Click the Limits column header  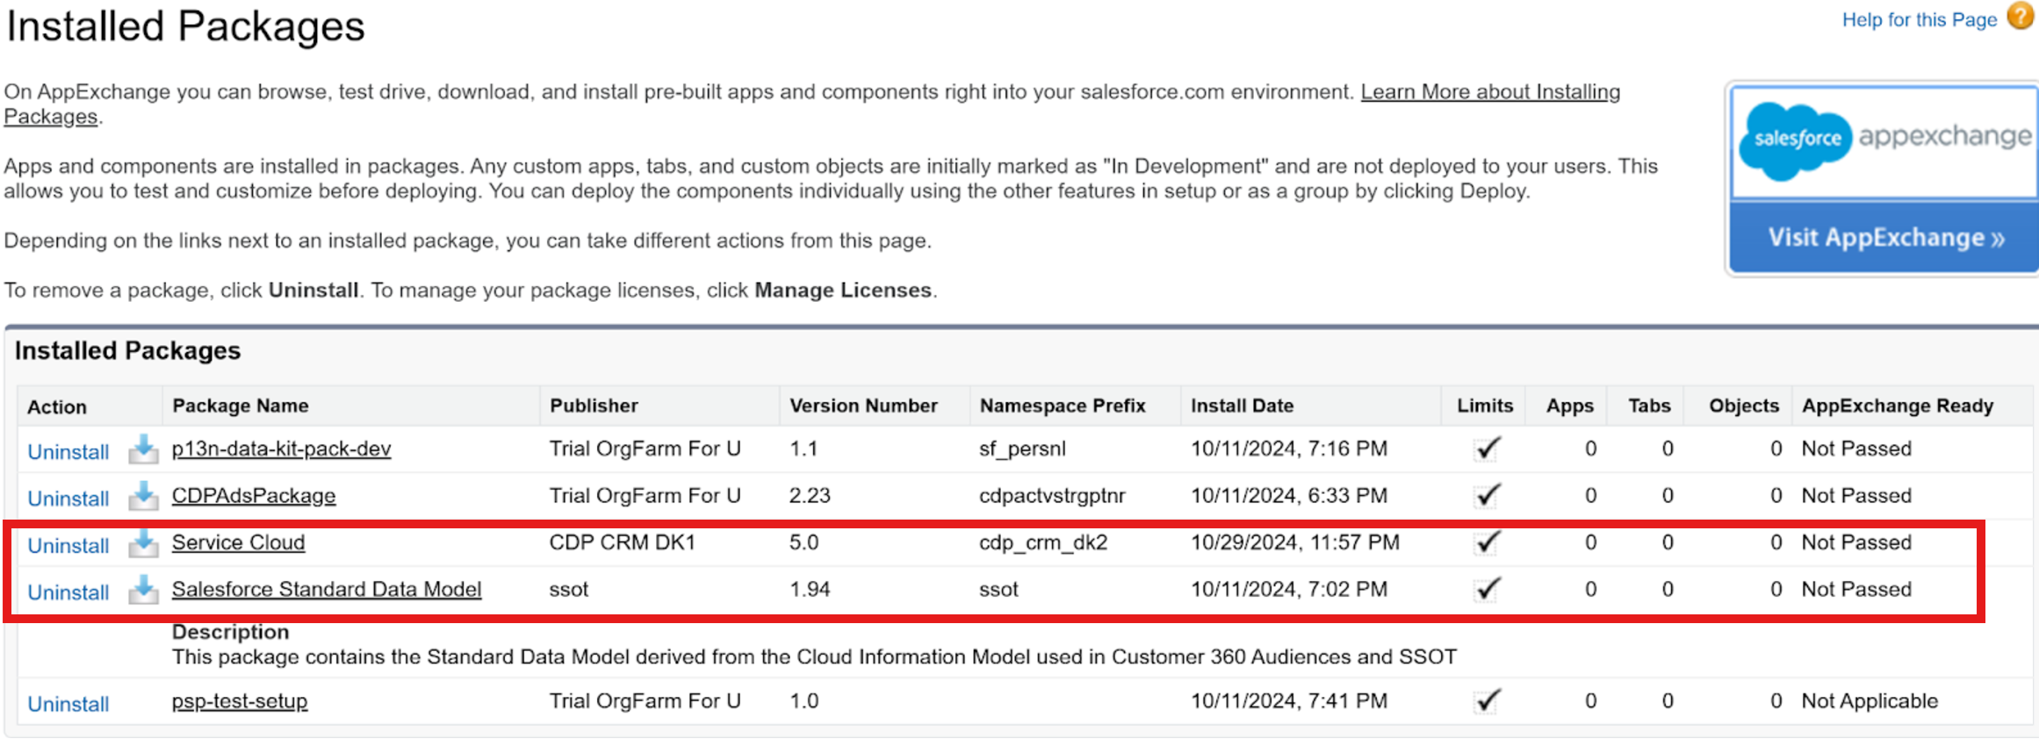1485,406
